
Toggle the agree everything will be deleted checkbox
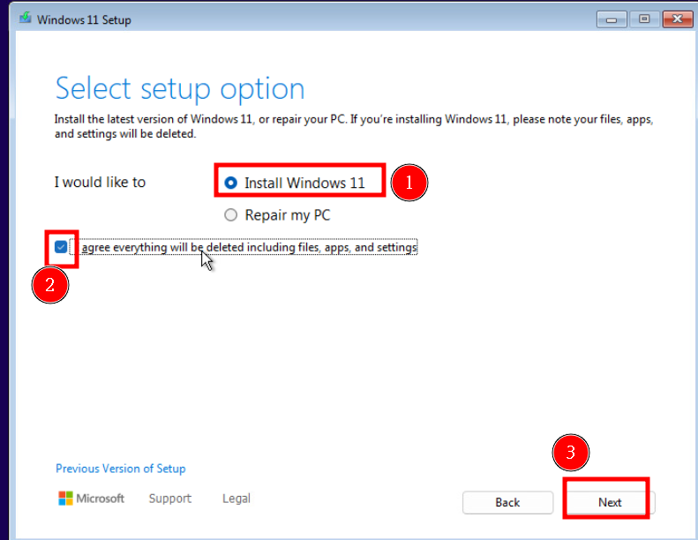[x=61, y=247]
